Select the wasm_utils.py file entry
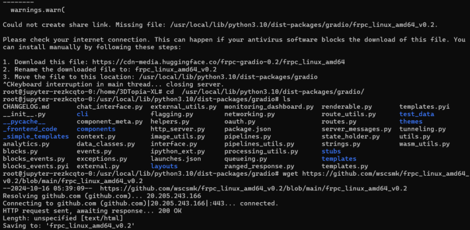This screenshot has width=470, height=230. (424, 144)
